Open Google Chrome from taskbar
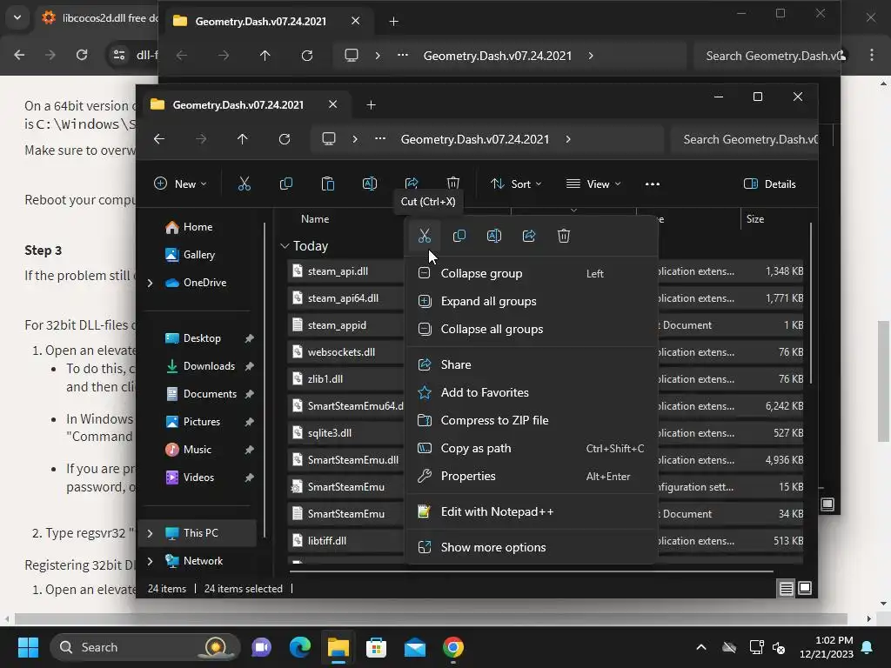Viewport: 891px width, 668px height. tap(452, 647)
